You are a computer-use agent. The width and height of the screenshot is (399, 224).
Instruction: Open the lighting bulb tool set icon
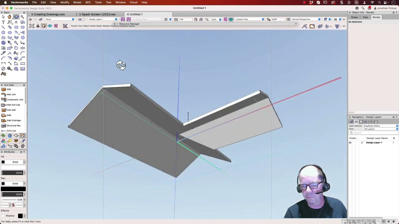coord(10,141)
